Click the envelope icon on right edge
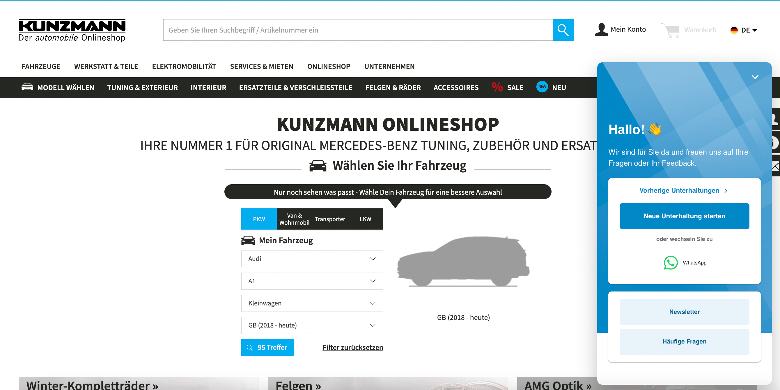 coord(776,165)
